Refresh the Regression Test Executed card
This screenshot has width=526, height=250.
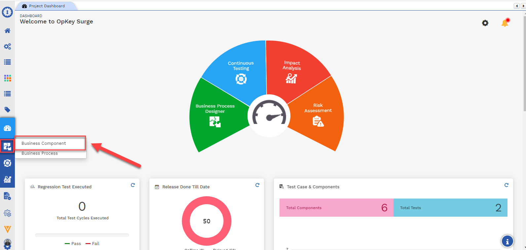pos(133,185)
